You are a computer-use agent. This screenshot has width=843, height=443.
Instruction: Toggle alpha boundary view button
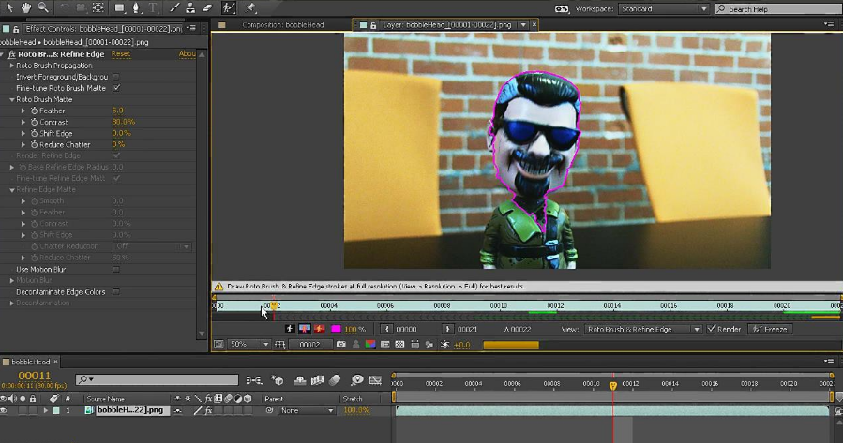(x=305, y=329)
